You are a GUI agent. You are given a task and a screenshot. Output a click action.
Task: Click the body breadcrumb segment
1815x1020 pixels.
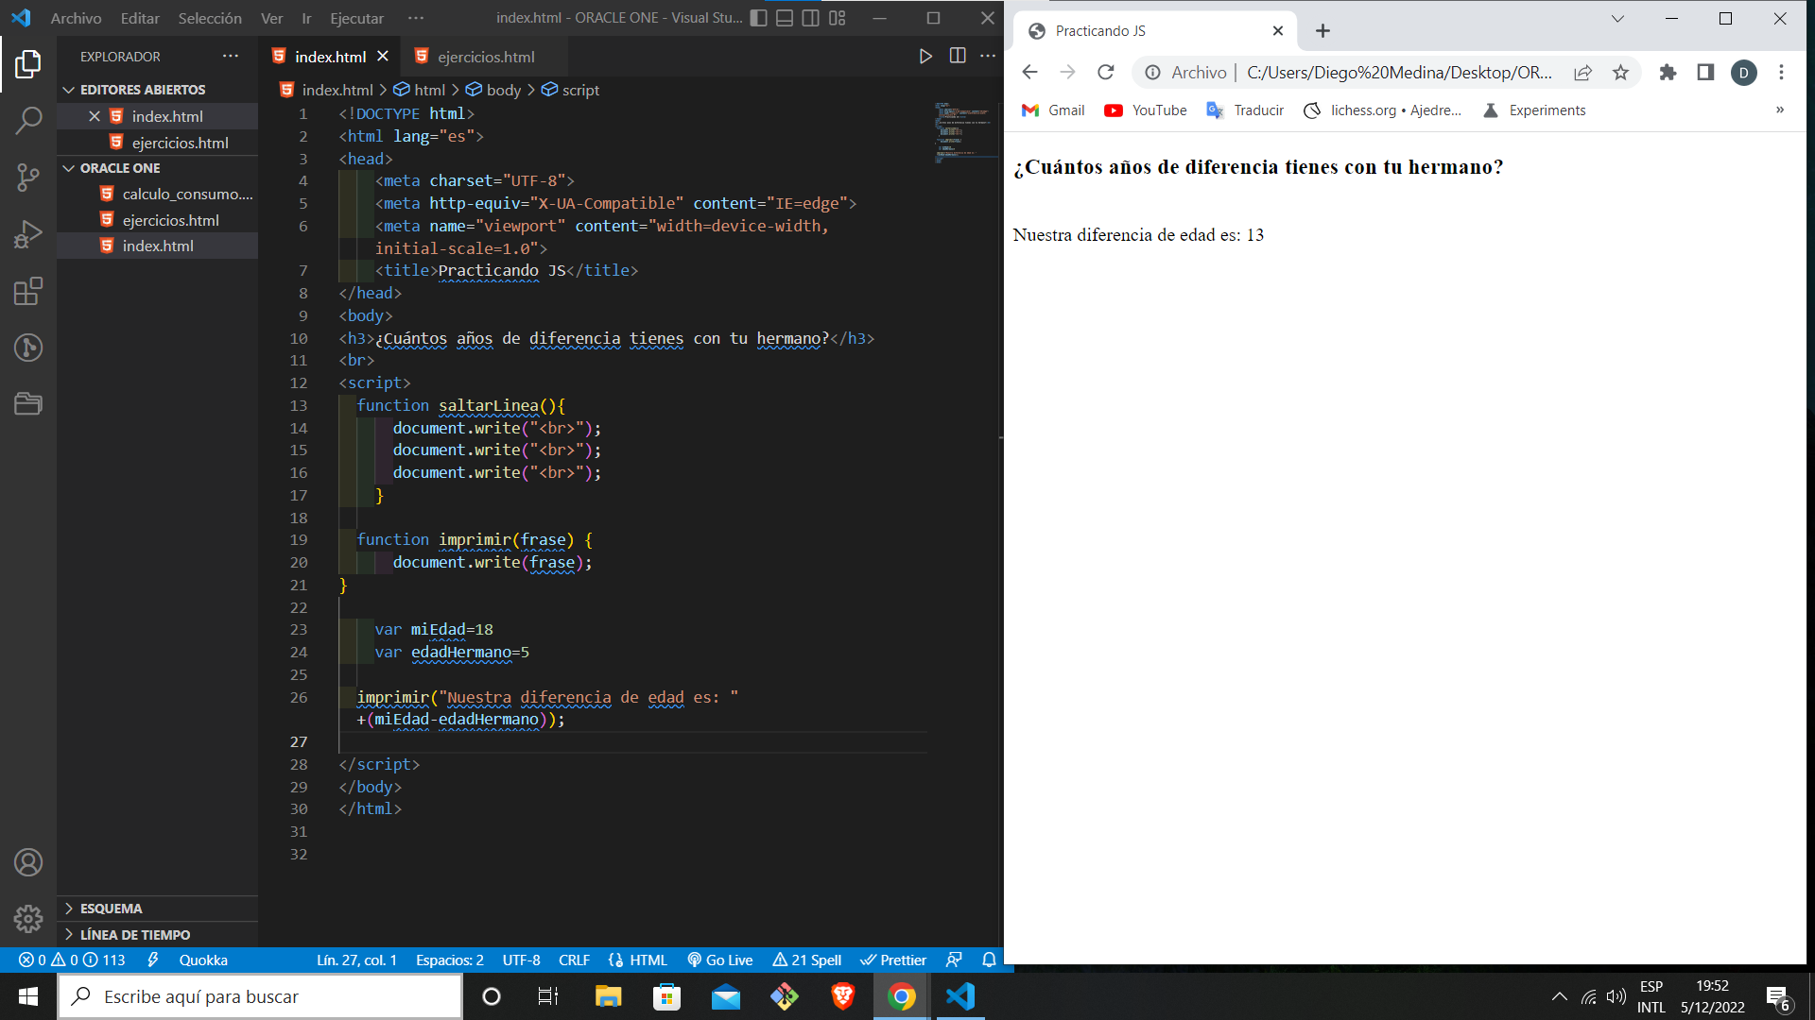click(x=493, y=90)
